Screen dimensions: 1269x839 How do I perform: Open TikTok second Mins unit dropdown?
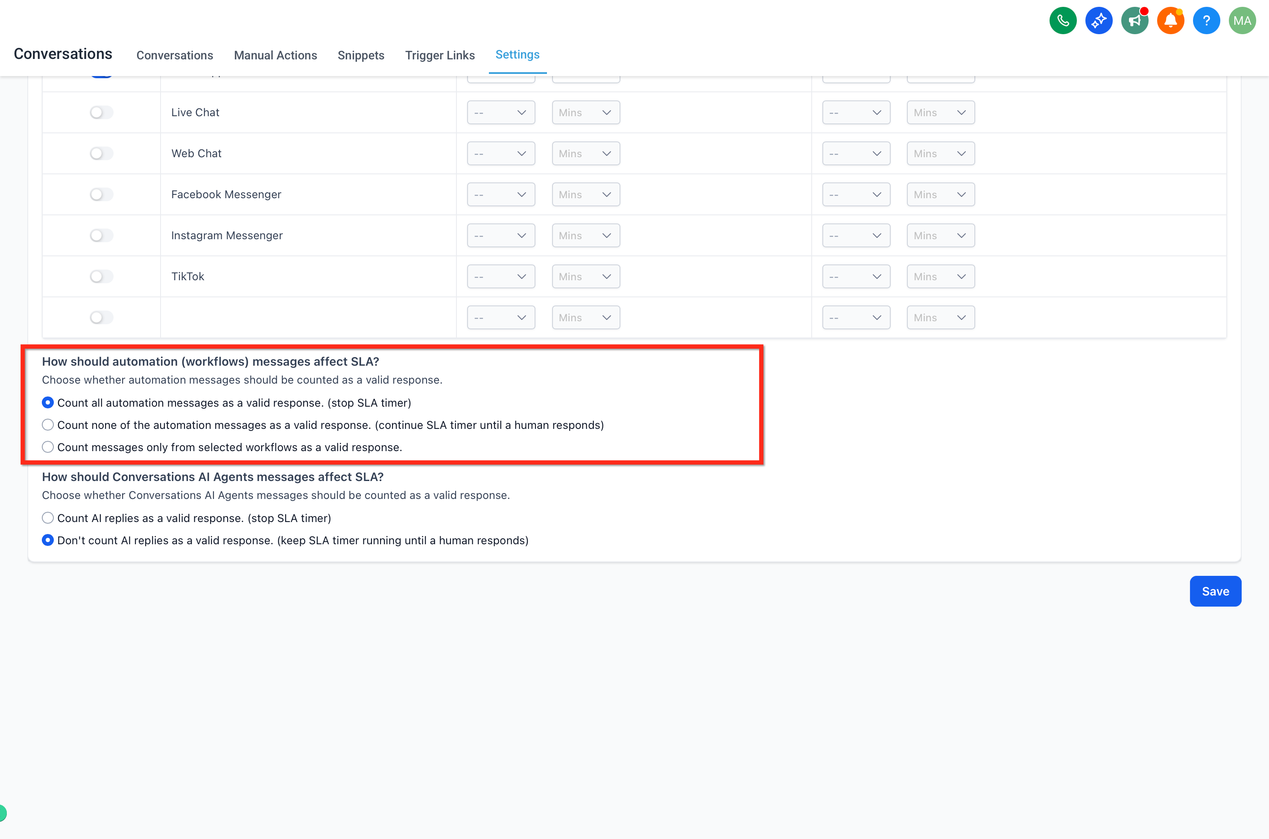[940, 277]
